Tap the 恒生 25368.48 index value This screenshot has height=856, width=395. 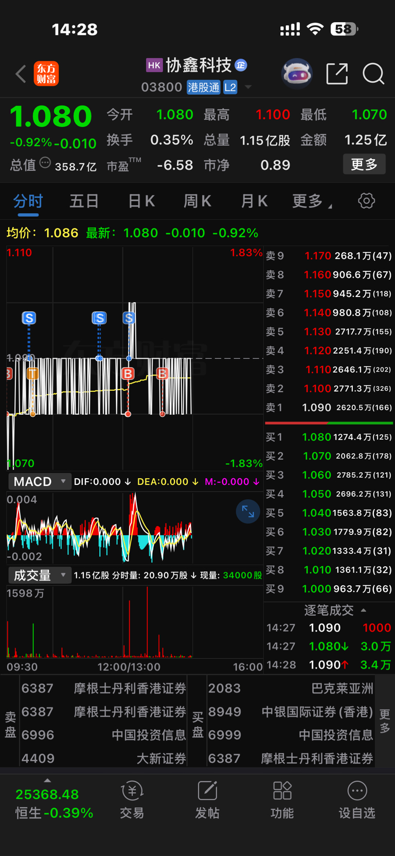point(47,794)
